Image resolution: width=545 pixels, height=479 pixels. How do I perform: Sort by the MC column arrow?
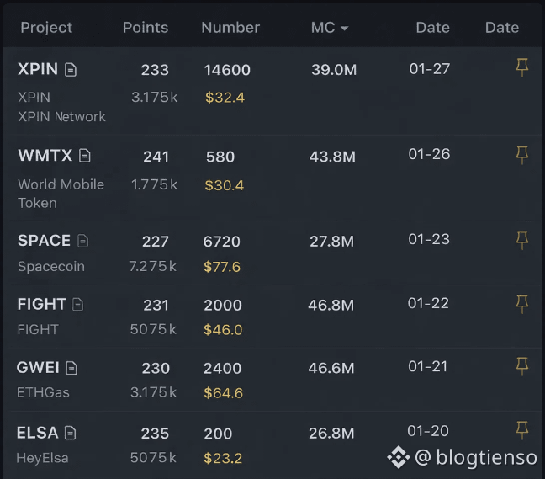[x=344, y=28]
